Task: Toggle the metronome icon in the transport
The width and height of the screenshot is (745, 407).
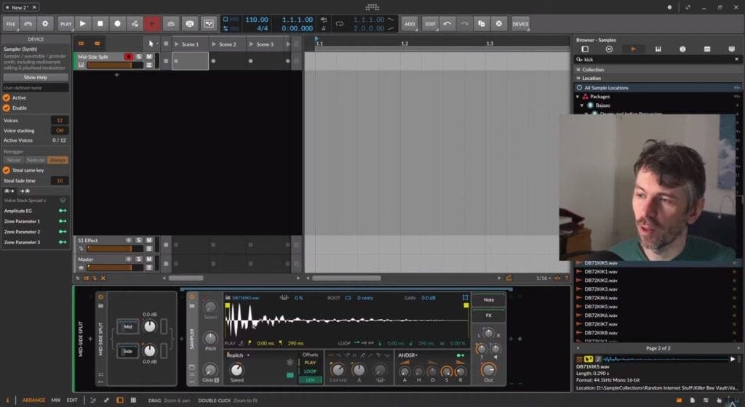Action: 324,28
